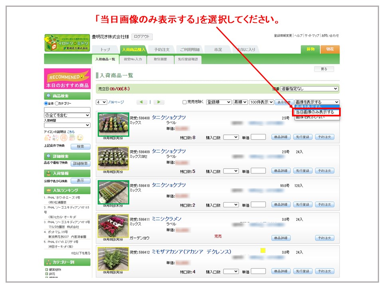This screenshot has width=383, height=287.
Task: Click the ログアウト button
Action: tap(142, 37)
